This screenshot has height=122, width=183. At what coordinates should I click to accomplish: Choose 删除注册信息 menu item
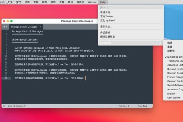[x=131, y=37]
